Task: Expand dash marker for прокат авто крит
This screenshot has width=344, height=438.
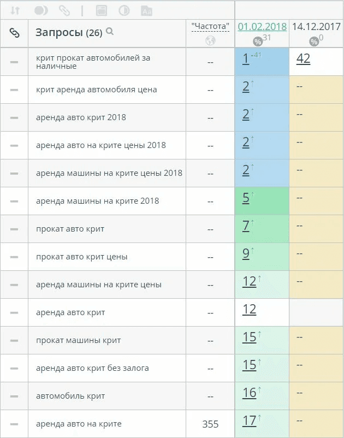Action: tap(14, 229)
